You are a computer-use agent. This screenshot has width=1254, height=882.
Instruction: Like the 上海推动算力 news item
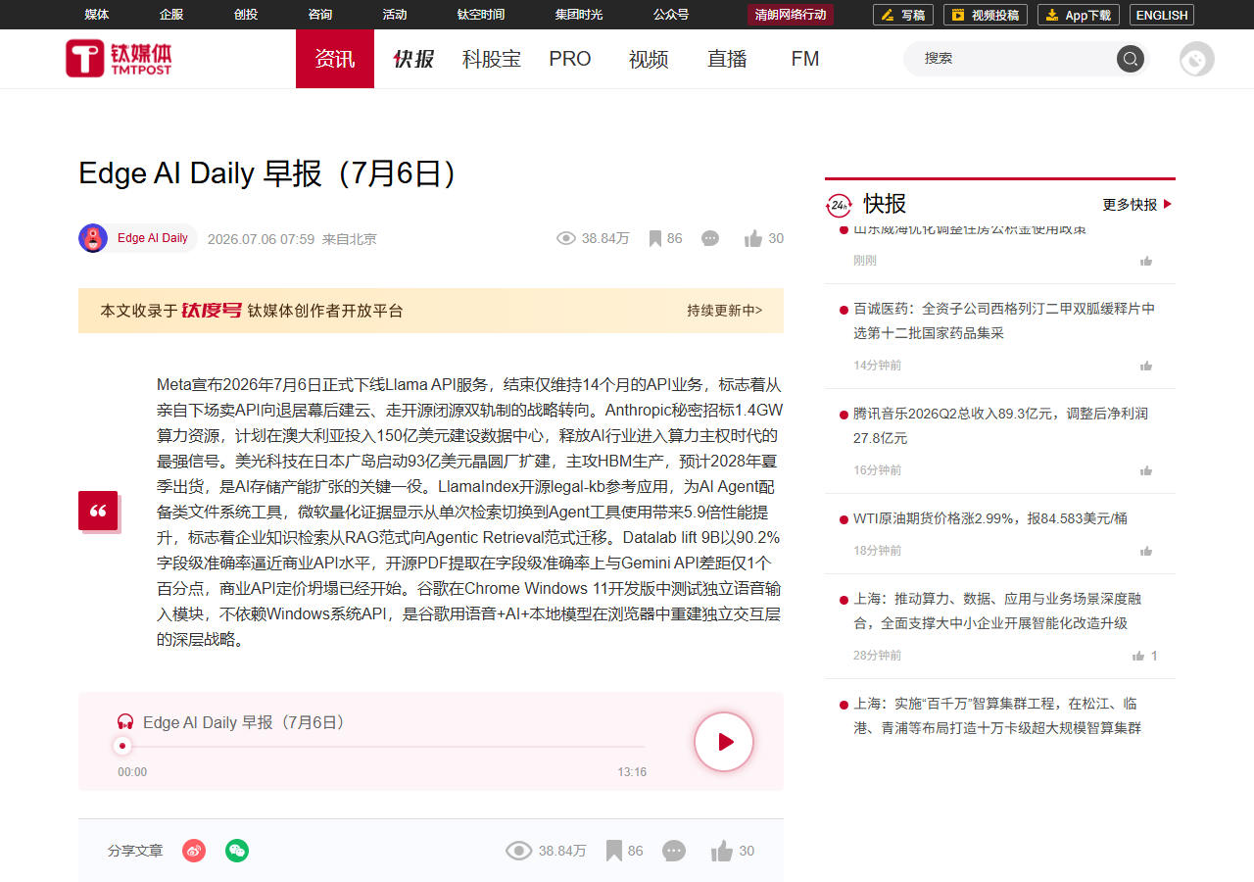(x=1138, y=656)
